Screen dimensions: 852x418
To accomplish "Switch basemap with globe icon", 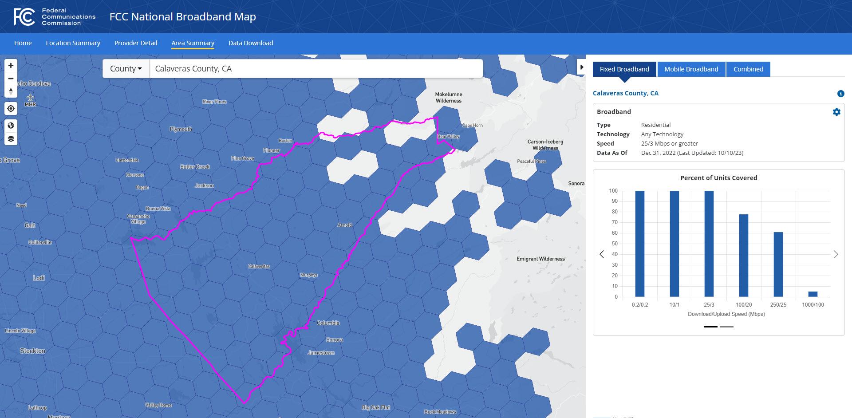I will pos(11,126).
